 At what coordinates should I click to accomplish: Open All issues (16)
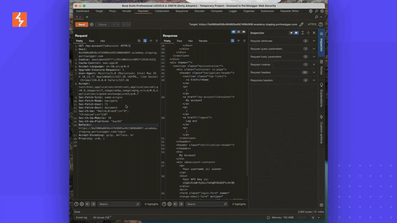pos(101,217)
